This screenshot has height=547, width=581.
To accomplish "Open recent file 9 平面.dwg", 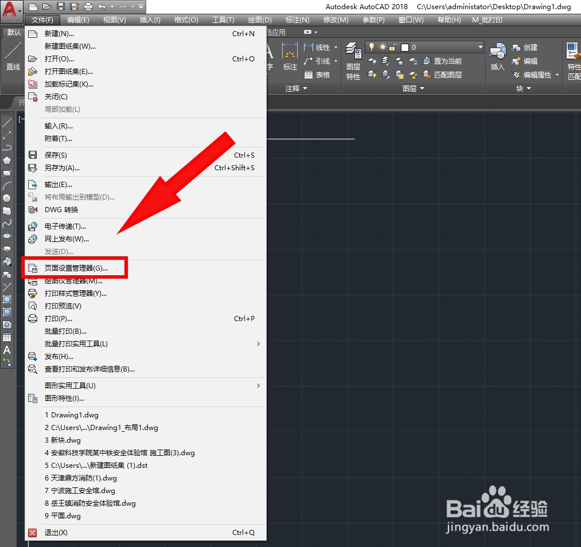I will (146, 515).
